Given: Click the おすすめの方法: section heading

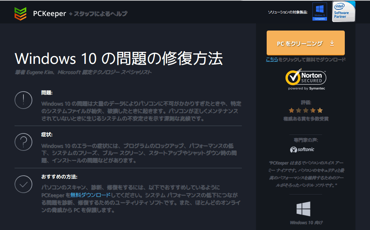Looking at the screenshot, I should (x=59, y=177).
